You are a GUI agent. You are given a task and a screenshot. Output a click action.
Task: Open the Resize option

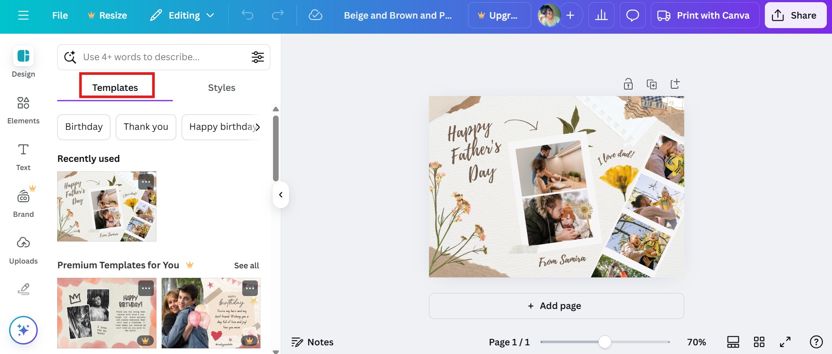click(107, 16)
